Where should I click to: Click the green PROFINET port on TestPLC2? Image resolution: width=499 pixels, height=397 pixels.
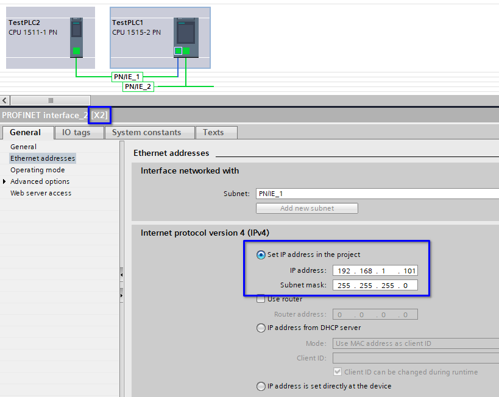tap(76, 50)
